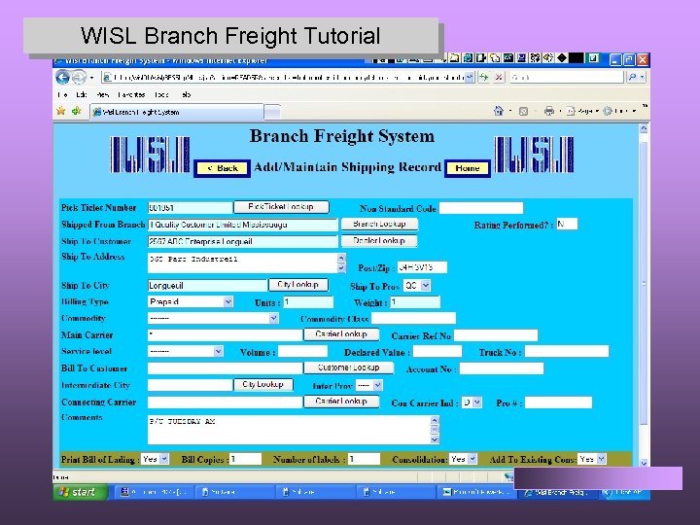
Task: Open the Favorites menu
Action: click(x=131, y=94)
